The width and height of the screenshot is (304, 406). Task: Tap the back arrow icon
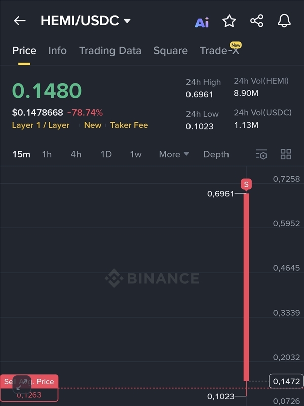[20, 21]
